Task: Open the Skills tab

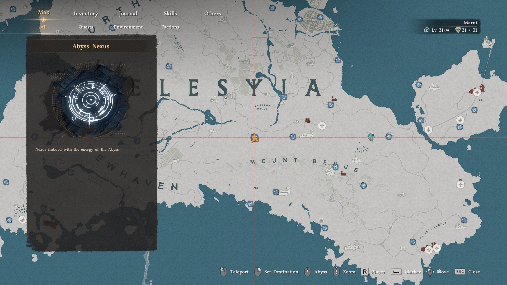Action: pos(170,13)
